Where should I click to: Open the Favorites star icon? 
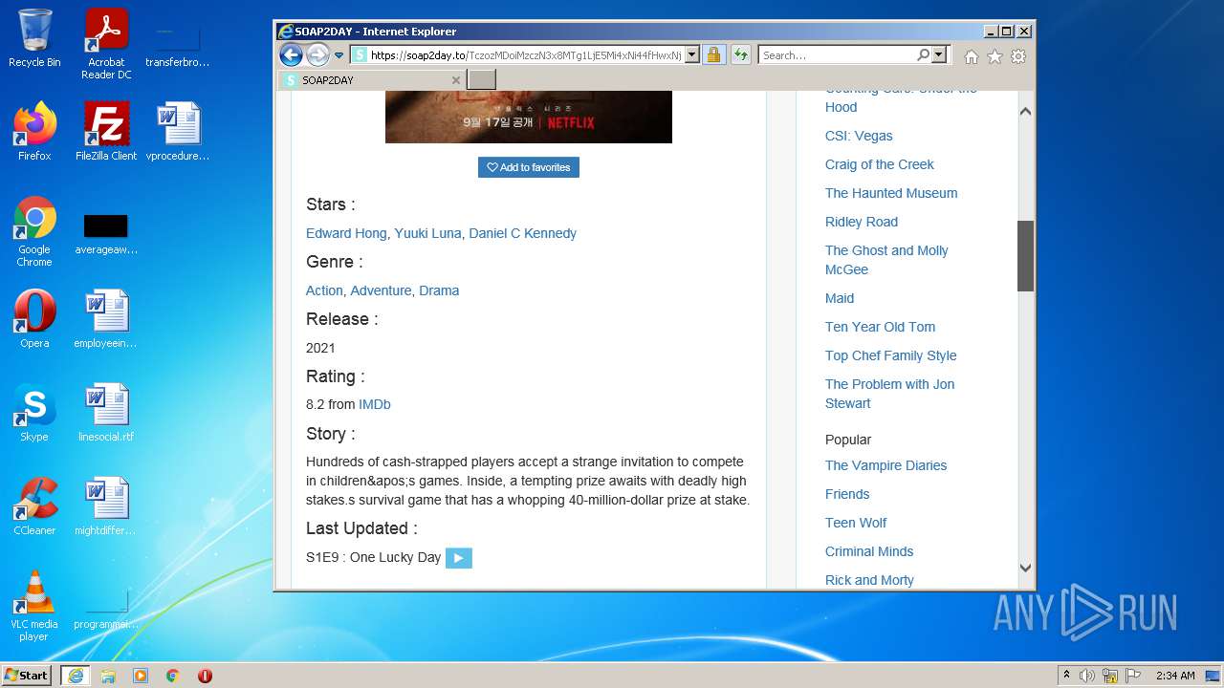click(x=994, y=56)
